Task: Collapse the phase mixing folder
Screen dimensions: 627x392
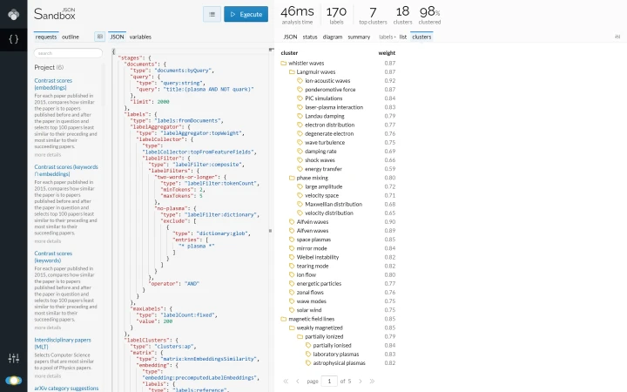Action: 292,178
